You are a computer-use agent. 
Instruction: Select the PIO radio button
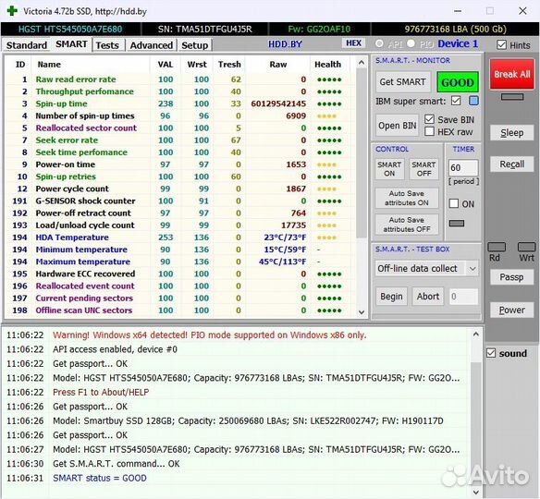[411, 43]
